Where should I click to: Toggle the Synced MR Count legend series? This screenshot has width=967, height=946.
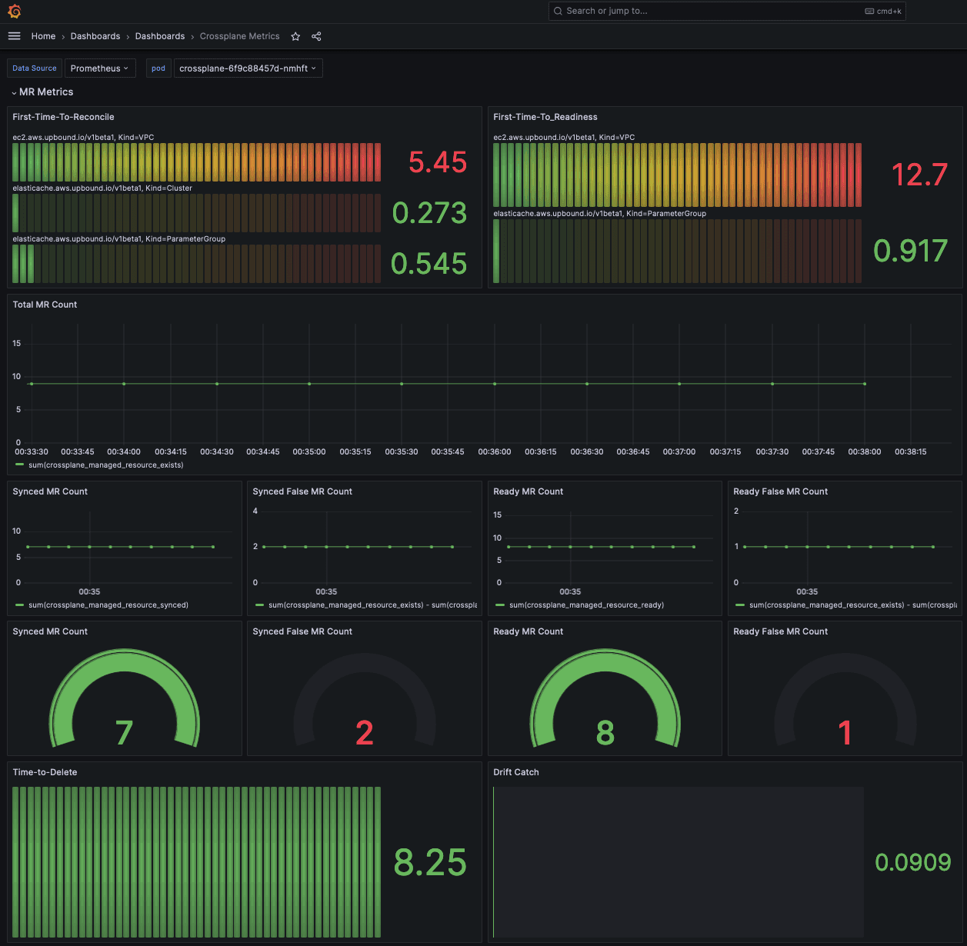pyautogui.click(x=102, y=605)
